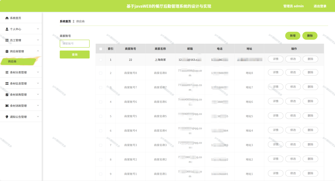Click 管理员 admin in the header
Viewport: 335px width, 181px height.
293,6
